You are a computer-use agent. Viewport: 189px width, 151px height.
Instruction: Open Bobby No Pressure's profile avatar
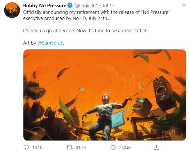point(12,10)
